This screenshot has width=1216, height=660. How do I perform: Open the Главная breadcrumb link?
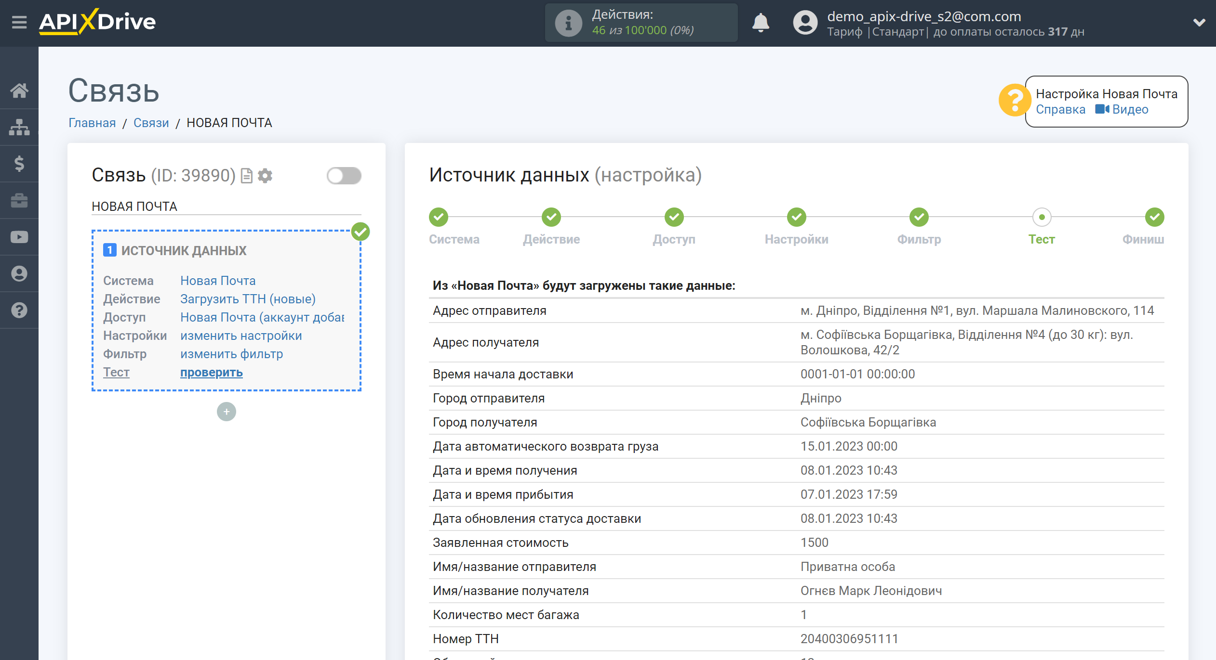[x=92, y=123]
